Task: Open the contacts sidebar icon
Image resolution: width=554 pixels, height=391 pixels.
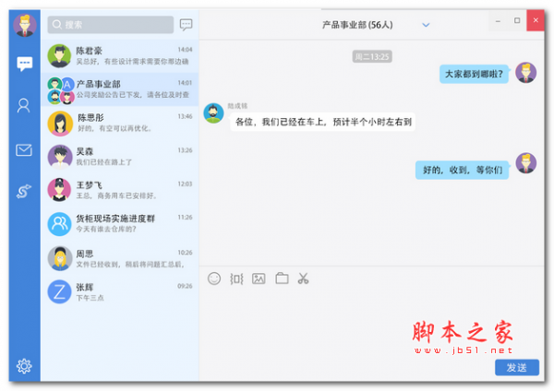Action: [25, 105]
